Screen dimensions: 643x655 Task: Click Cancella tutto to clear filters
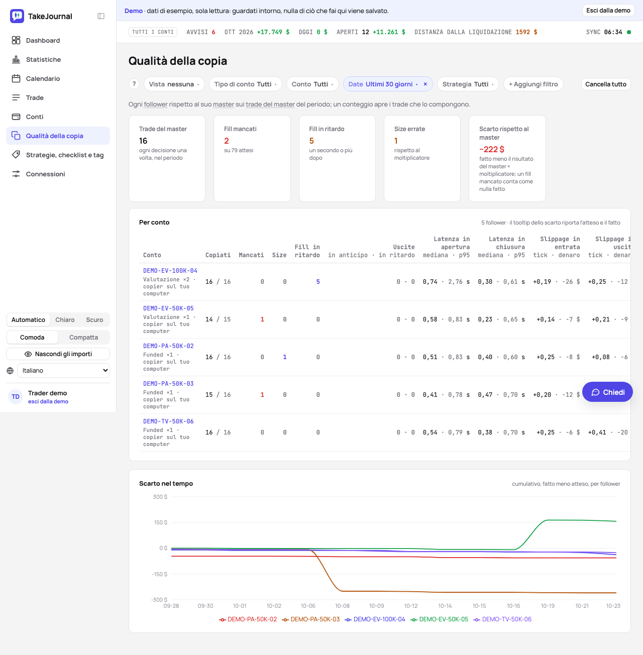[x=606, y=84]
